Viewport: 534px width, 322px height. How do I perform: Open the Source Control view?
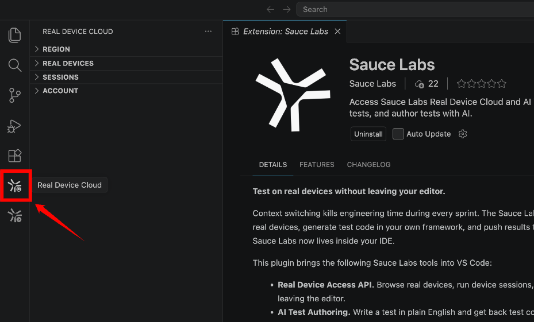tap(14, 95)
